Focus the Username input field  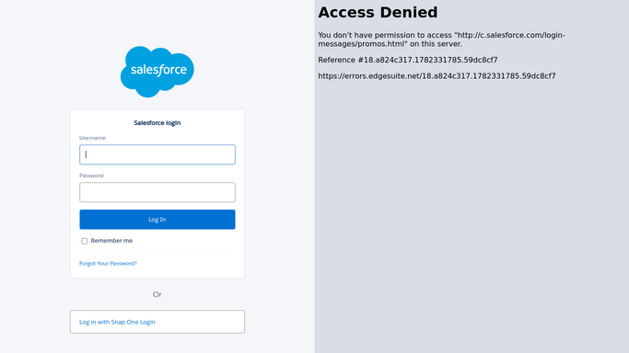[x=157, y=154]
